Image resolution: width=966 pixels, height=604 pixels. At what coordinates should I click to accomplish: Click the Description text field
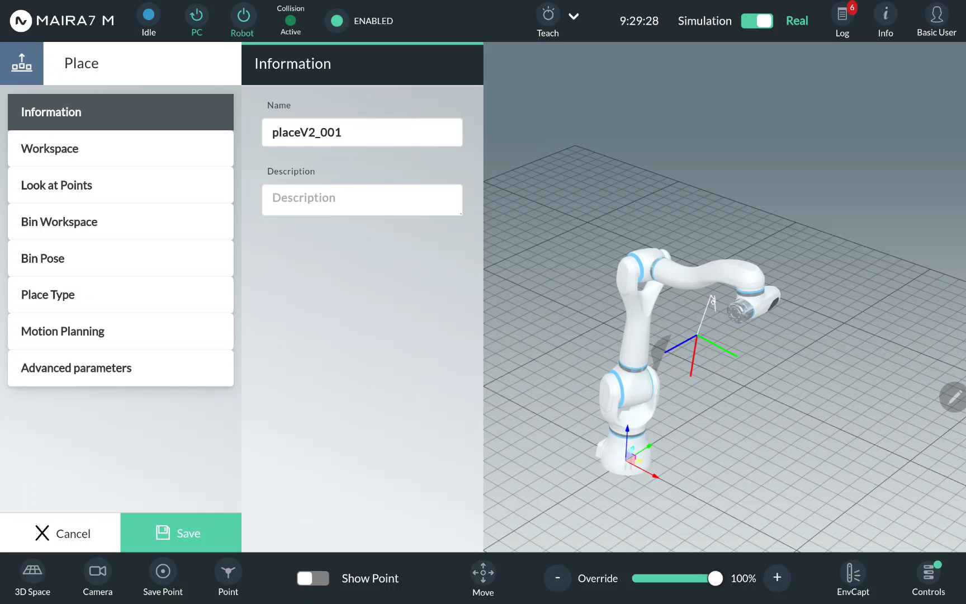click(x=362, y=200)
